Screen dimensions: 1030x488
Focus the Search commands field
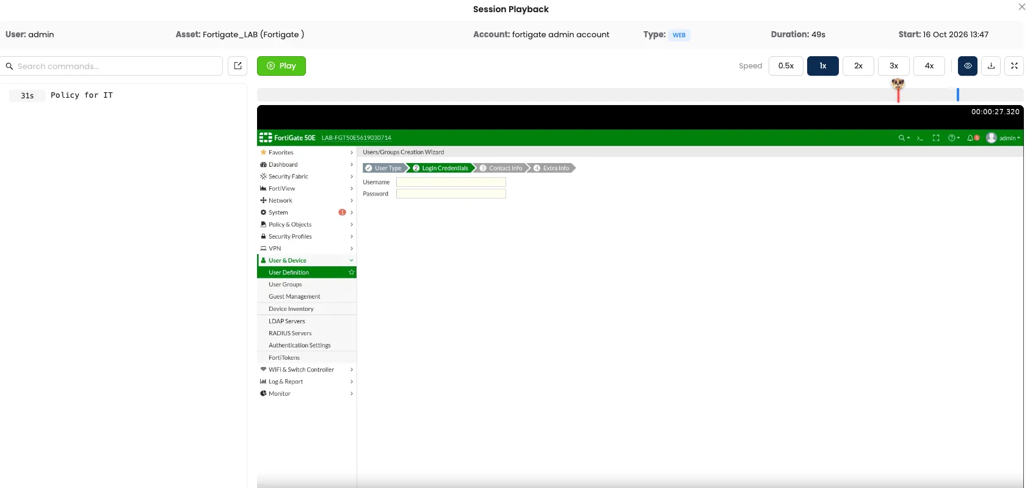112,66
